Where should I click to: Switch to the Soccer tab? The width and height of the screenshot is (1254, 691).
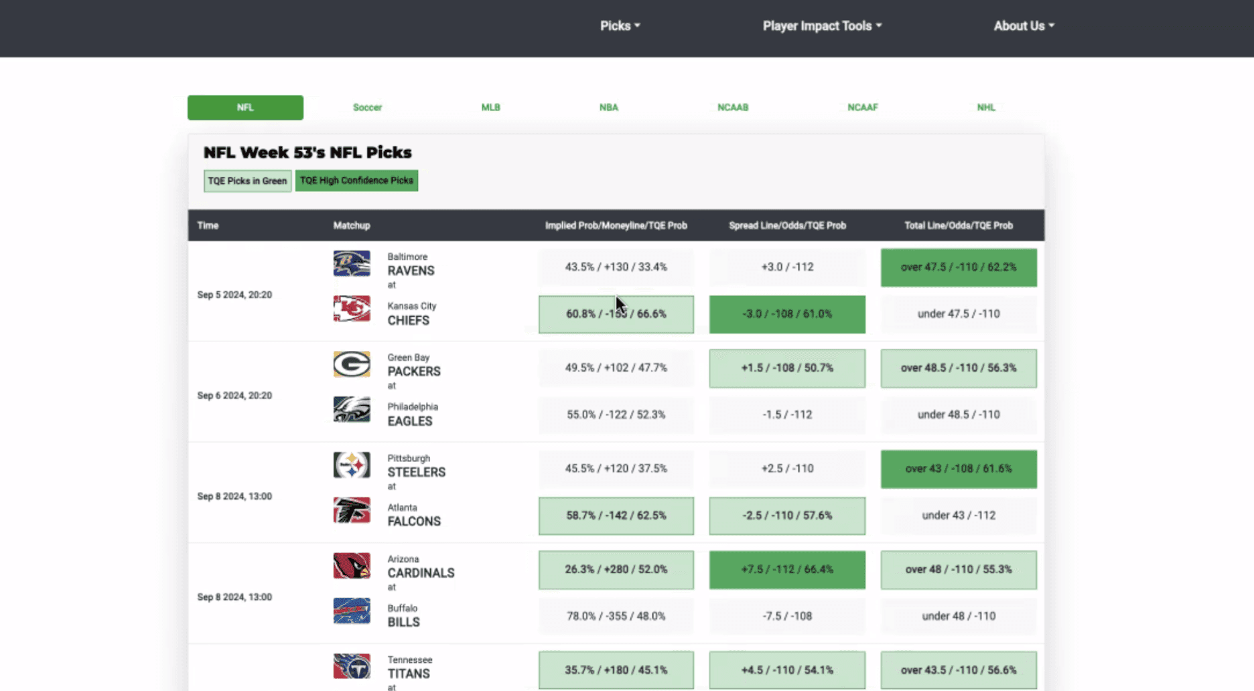[367, 107]
